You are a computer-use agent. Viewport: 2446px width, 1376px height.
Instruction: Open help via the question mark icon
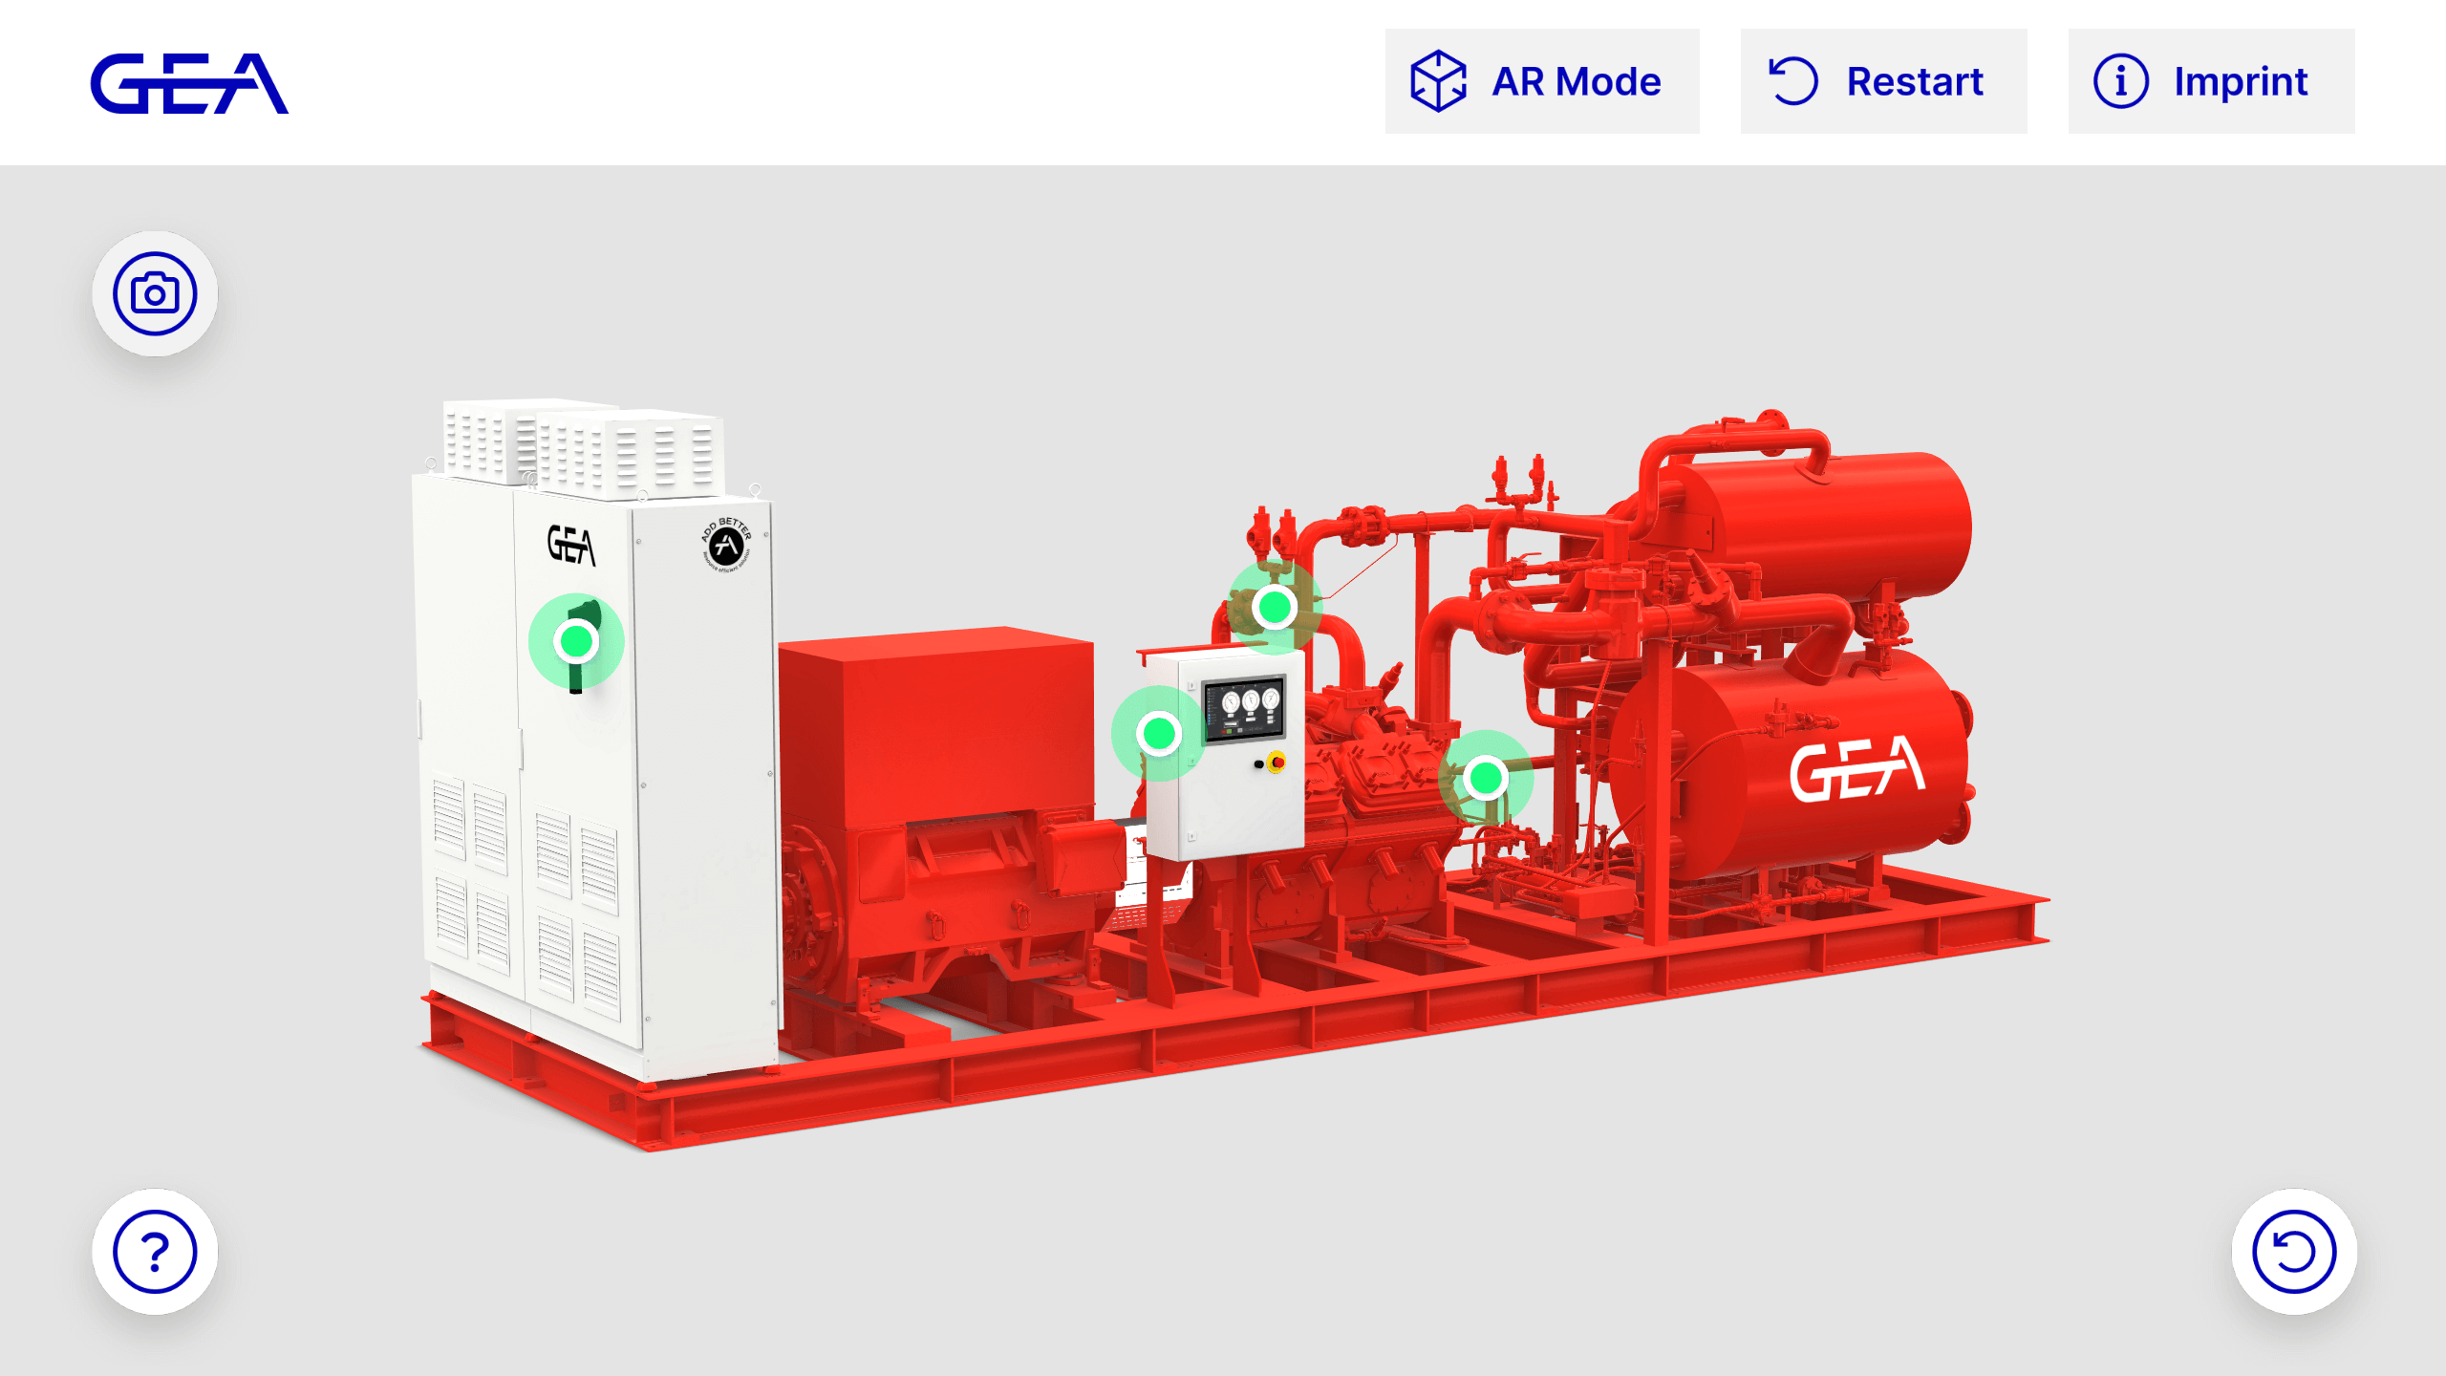pos(155,1250)
